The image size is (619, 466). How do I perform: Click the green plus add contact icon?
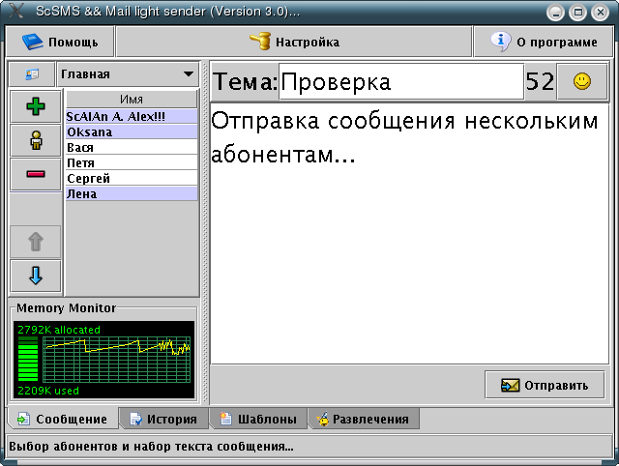(x=36, y=107)
